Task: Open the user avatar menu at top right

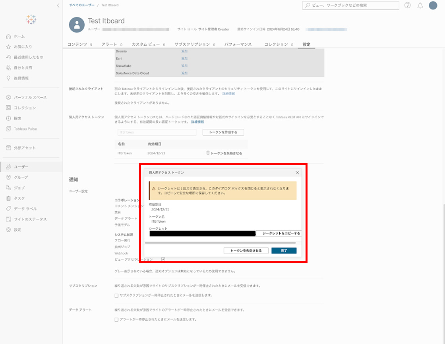Action: point(433,6)
